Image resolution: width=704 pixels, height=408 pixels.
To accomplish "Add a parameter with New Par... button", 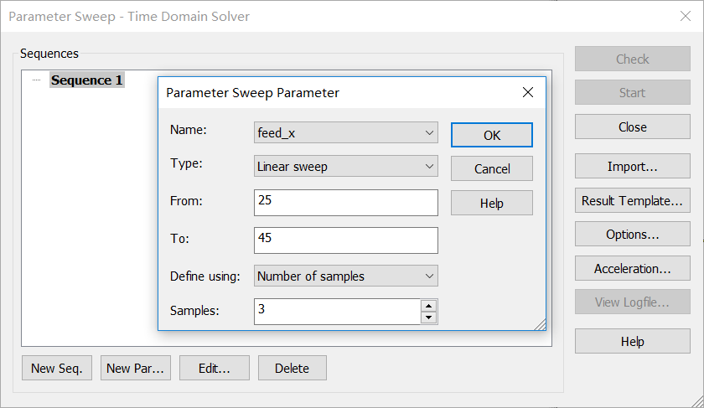I will pyautogui.click(x=136, y=368).
